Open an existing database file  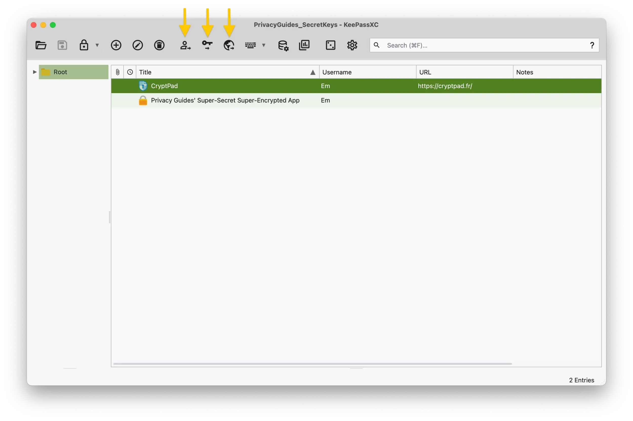(x=41, y=45)
